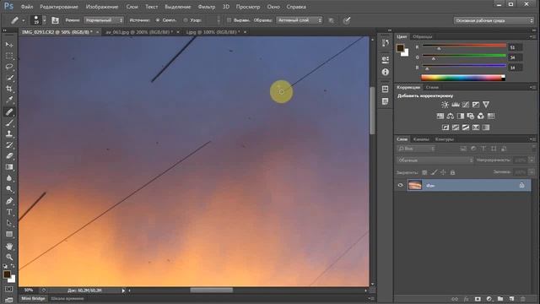Viewport: 540px width, 304px height.
Task: Select the Healing Brush tool
Action: coord(9,111)
